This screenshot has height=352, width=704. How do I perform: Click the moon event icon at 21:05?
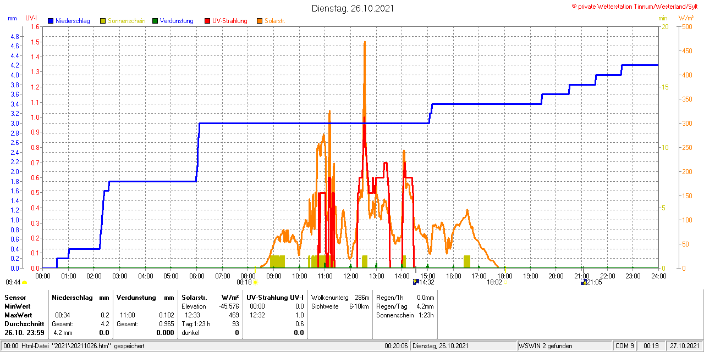[584, 282]
